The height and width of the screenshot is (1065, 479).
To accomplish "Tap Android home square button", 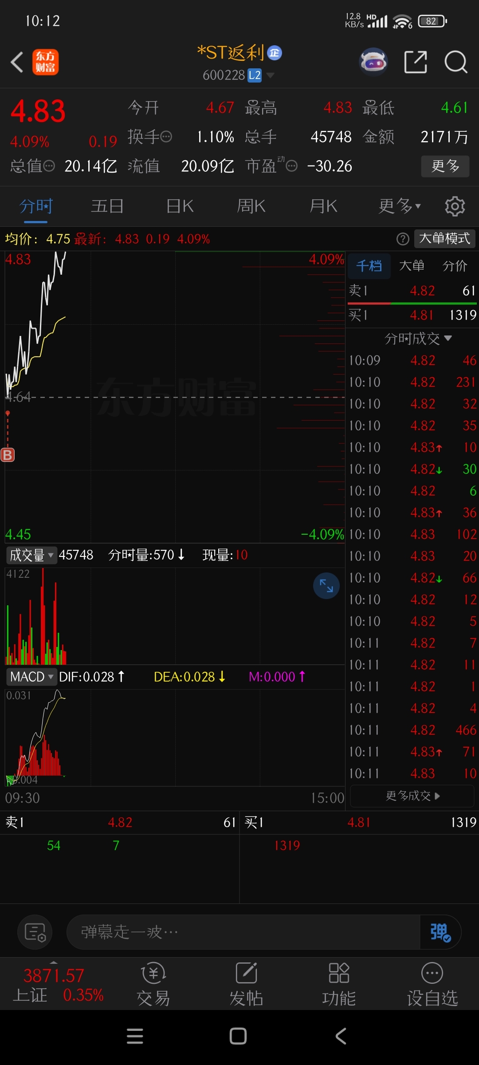I will (x=238, y=1036).
